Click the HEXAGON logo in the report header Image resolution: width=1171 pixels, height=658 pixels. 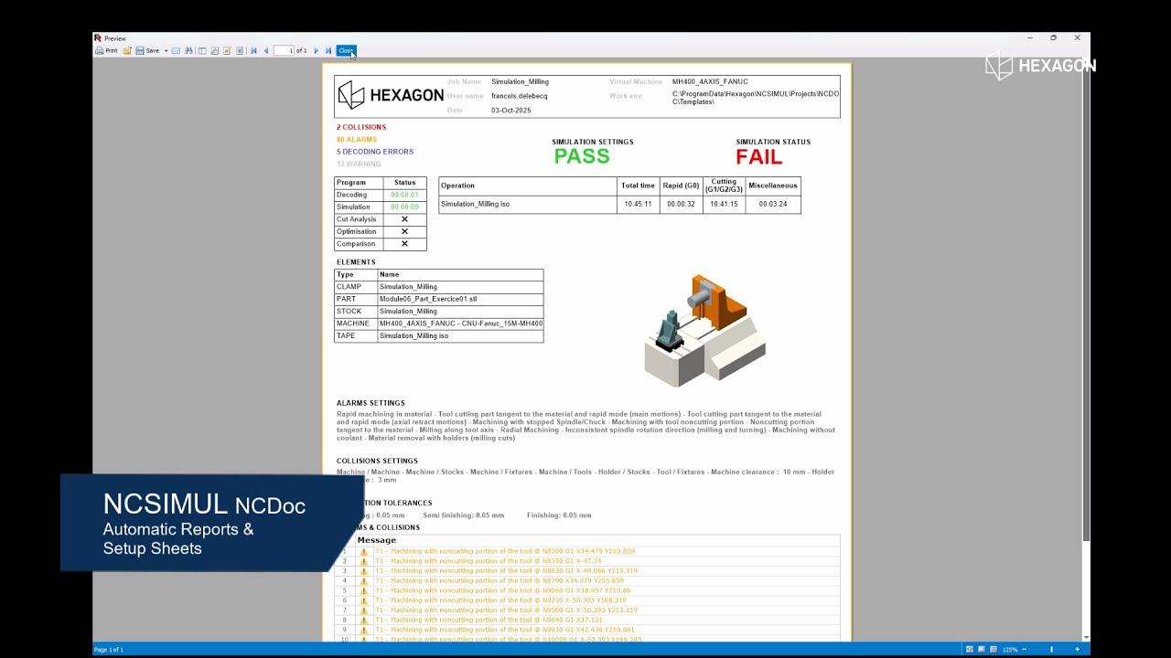click(391, 95)
